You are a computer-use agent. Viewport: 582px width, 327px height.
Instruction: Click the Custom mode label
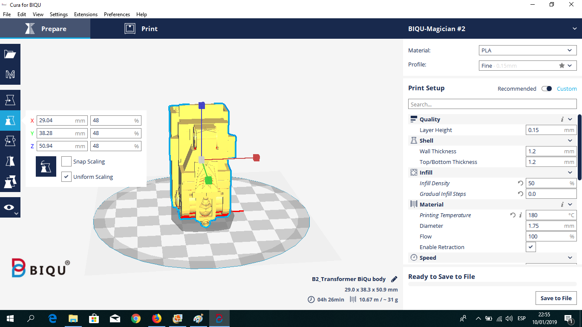point(567,89)
